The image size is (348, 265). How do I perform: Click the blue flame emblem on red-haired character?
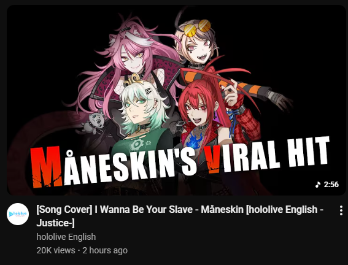(194, 140)
